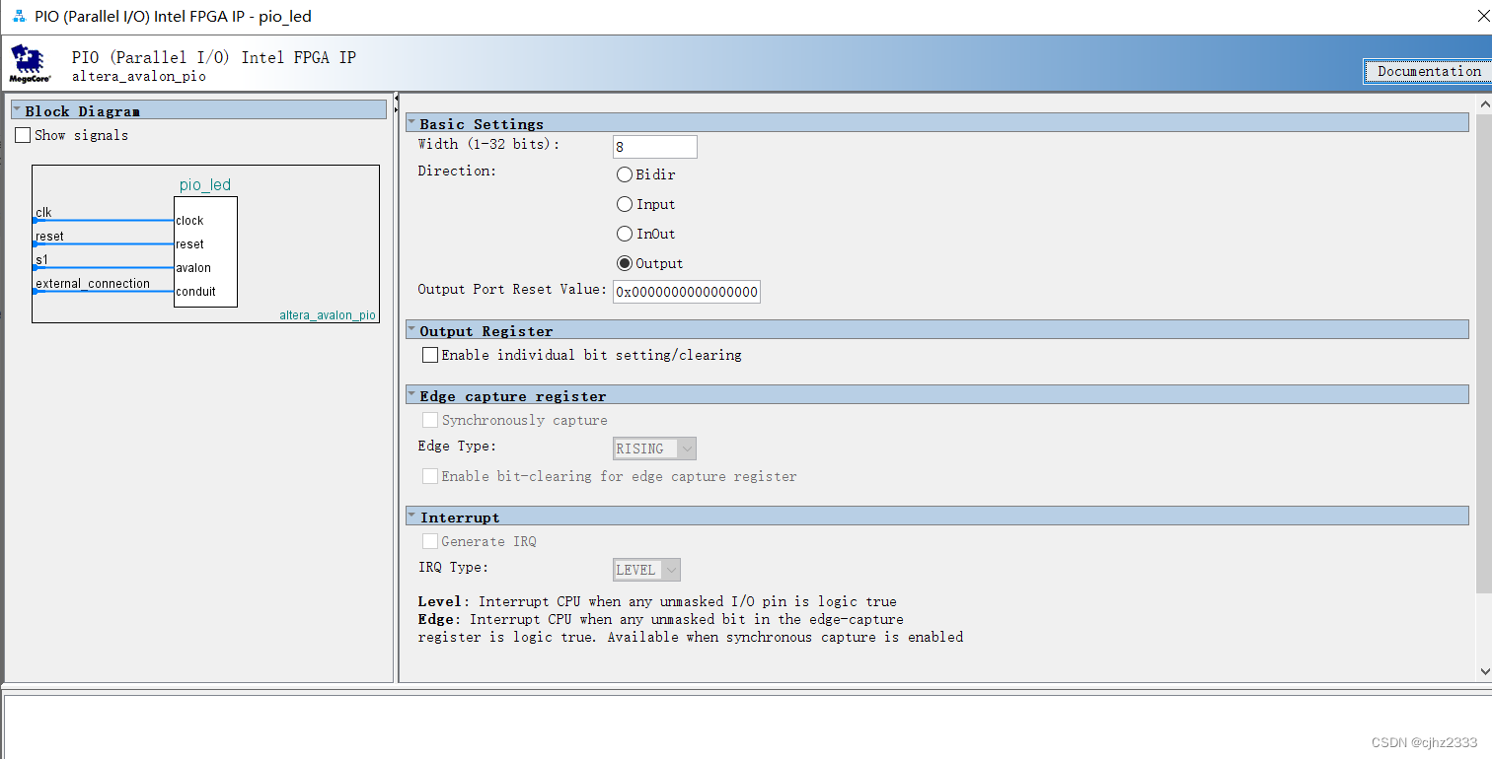Select the Input direction radio button
This screenshot has height=759, width=1492.
(x=625, y=204)
